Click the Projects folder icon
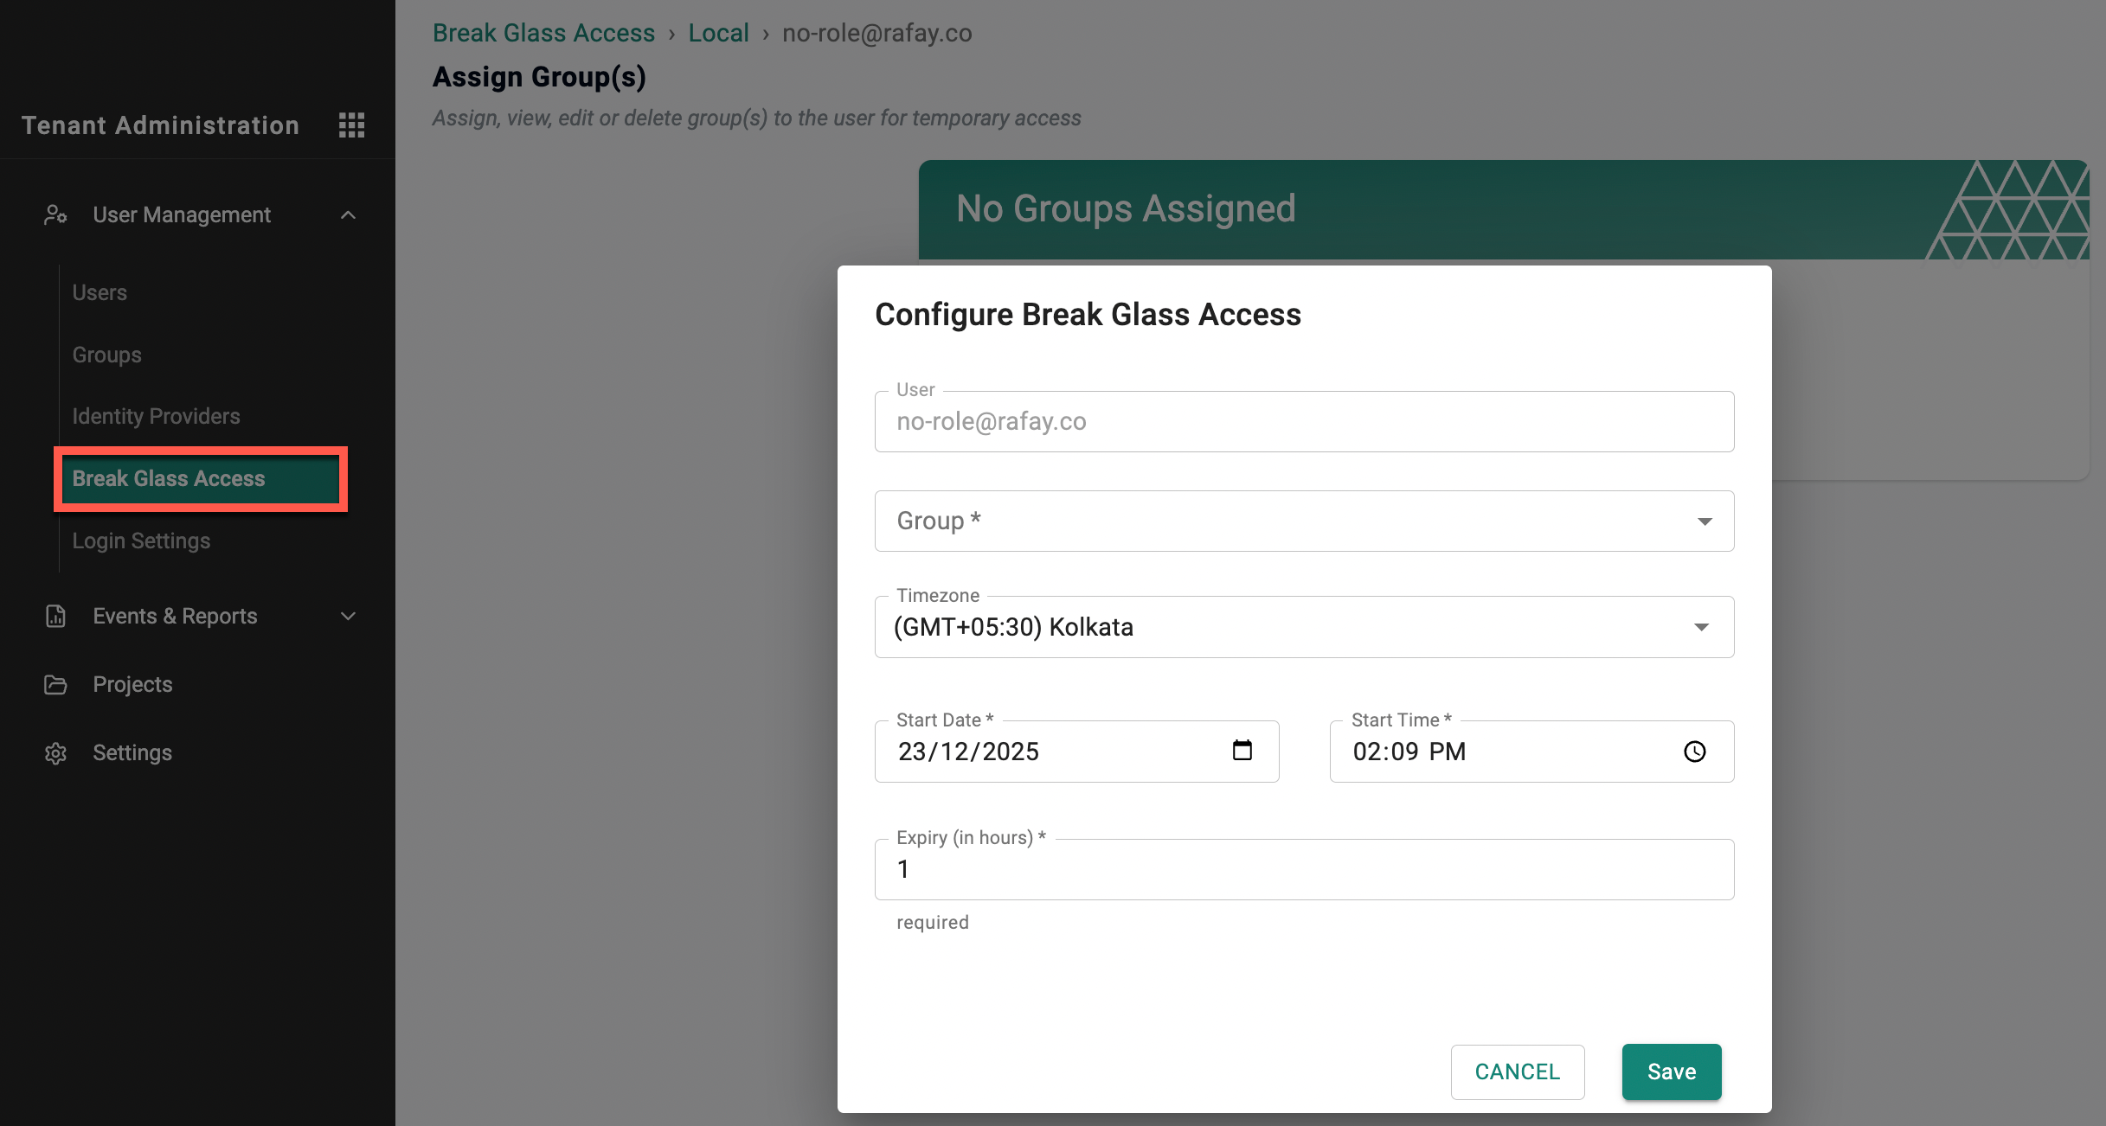The height and width of the screenshot is (1126, 2106). point(55,685)
